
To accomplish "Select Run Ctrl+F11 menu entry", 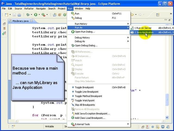I will pyautogui.click(x=99, y=14).
